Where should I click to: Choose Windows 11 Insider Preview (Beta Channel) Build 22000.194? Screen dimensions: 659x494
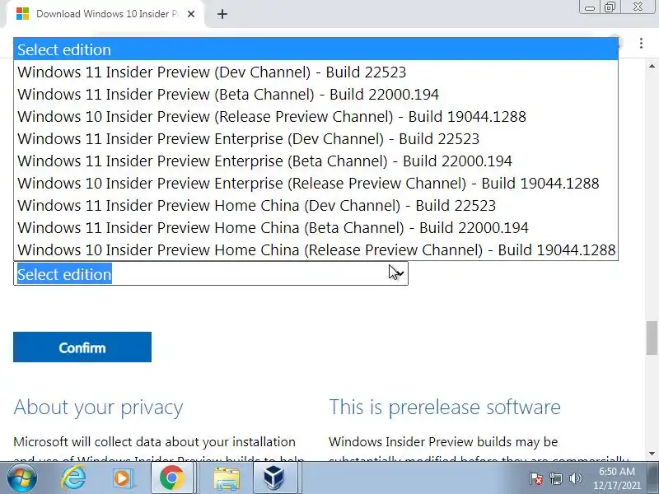315,94
